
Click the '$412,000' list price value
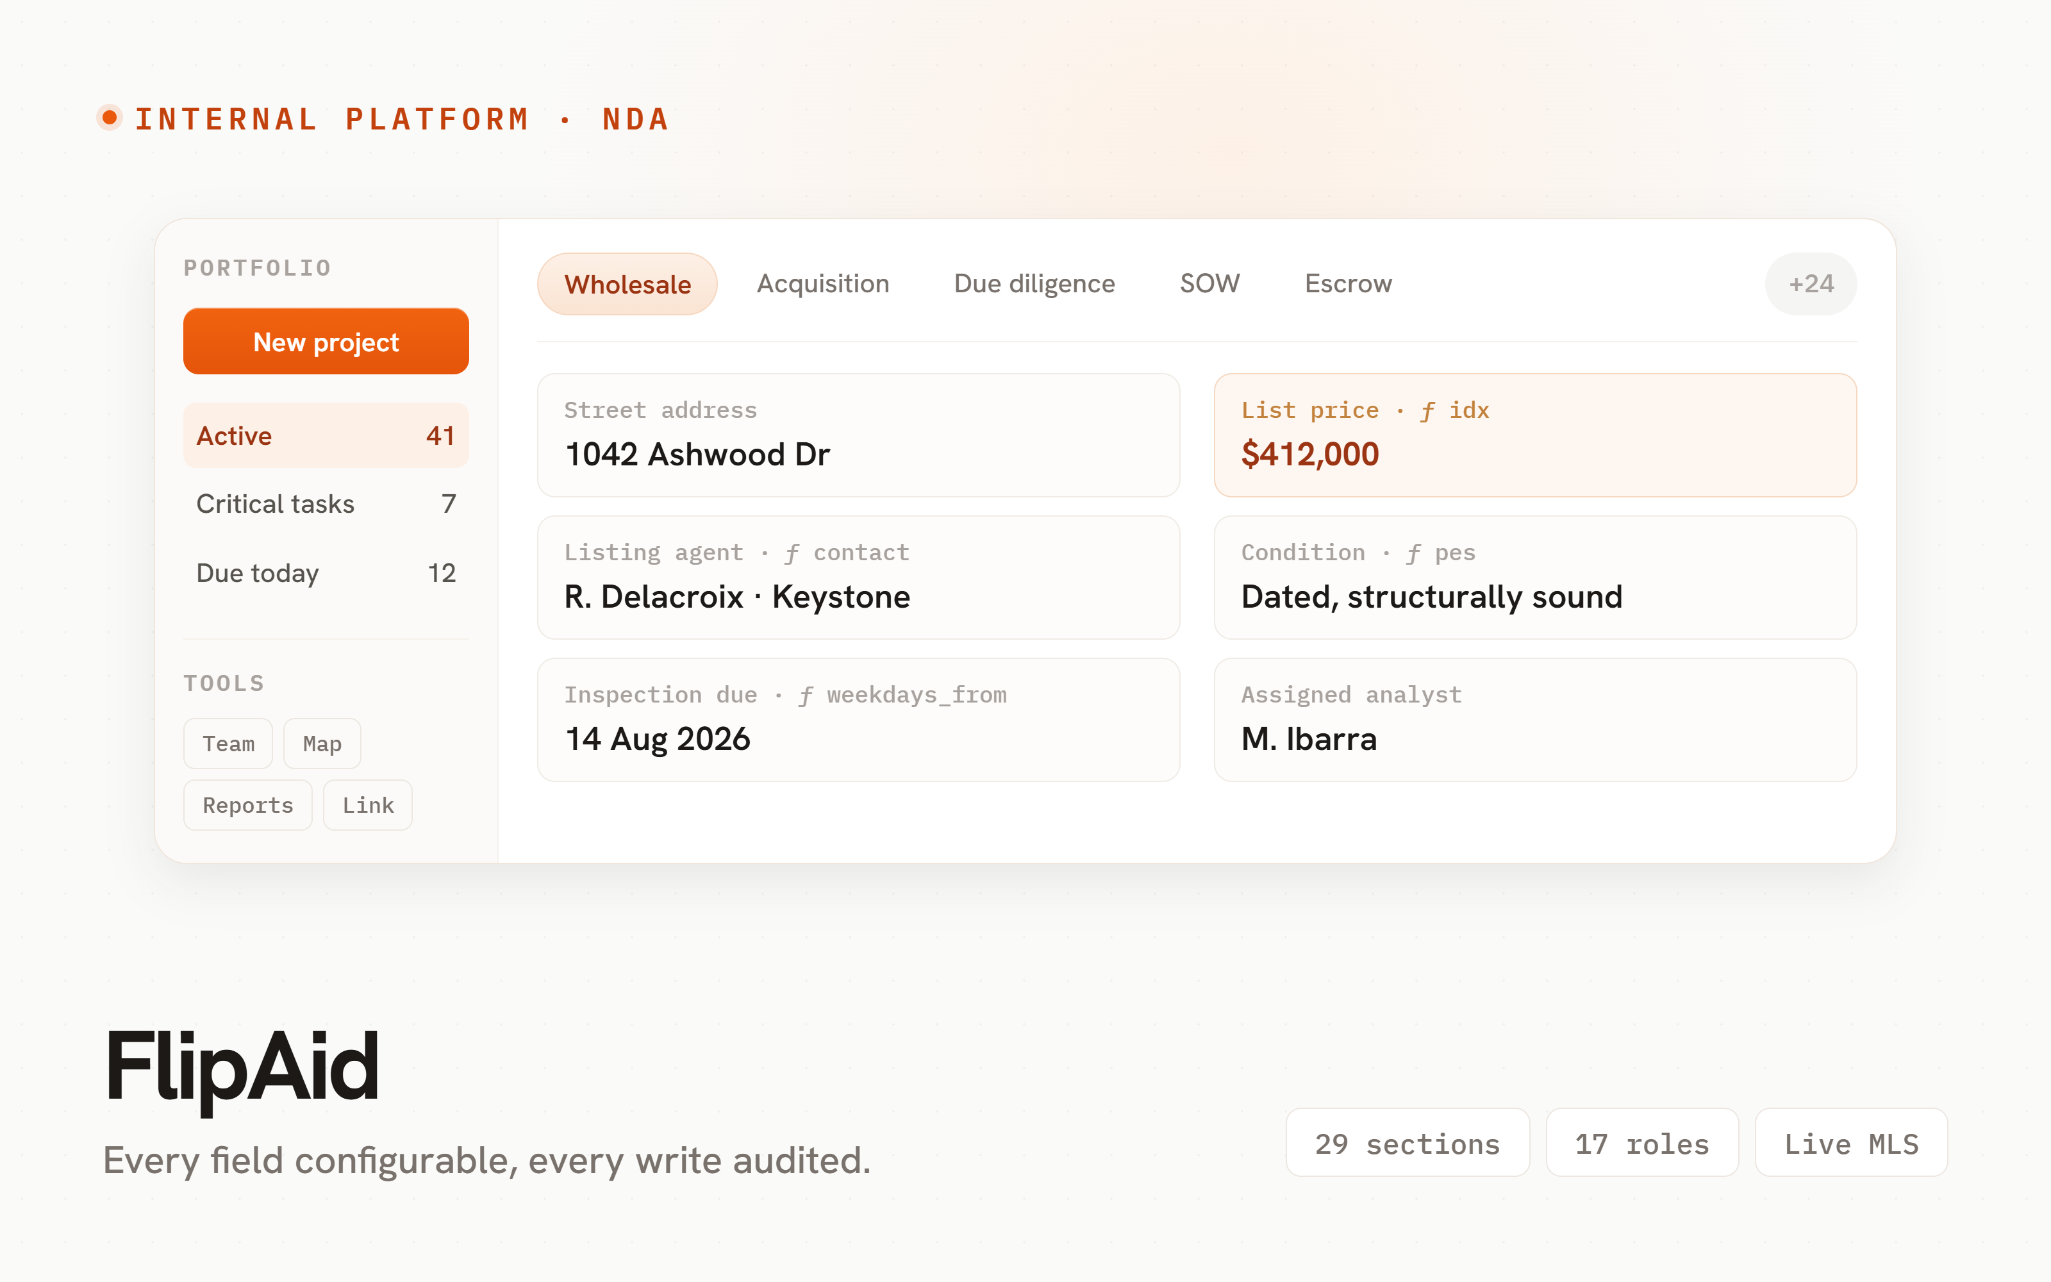tap(1310, 455)
